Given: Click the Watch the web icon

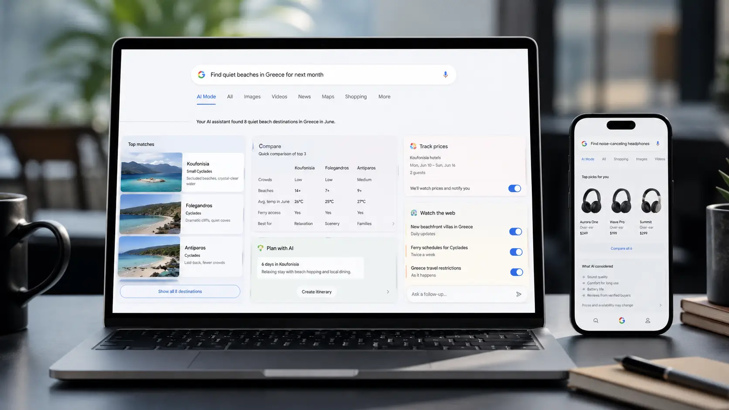Looking at the screenshot, I should pos(414,213).
